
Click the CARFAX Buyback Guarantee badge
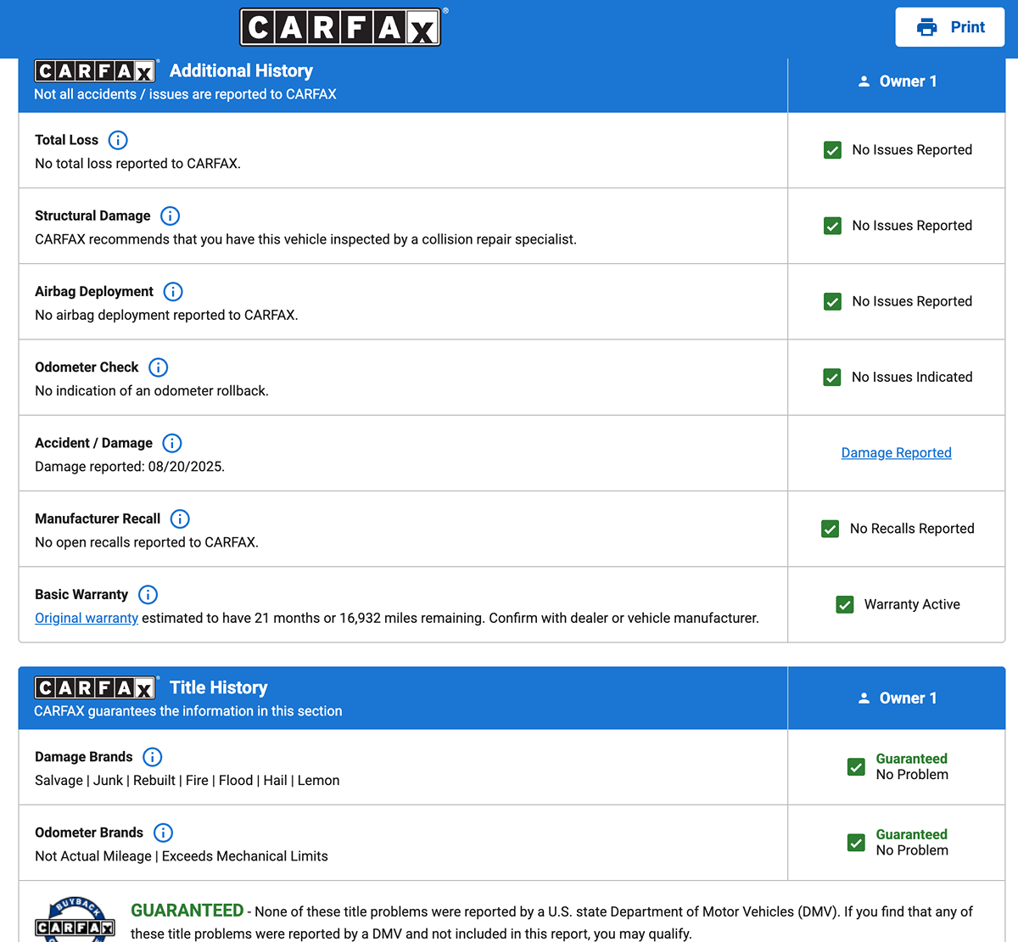tap(75, 921)
